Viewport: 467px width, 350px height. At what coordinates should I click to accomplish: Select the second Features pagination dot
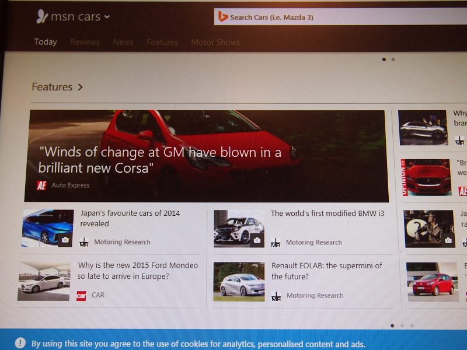[x=402, y=325]
